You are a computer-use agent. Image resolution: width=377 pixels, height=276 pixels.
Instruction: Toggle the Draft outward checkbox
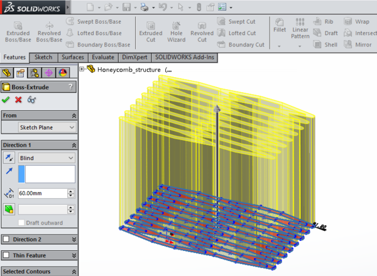tap(21, 223)
